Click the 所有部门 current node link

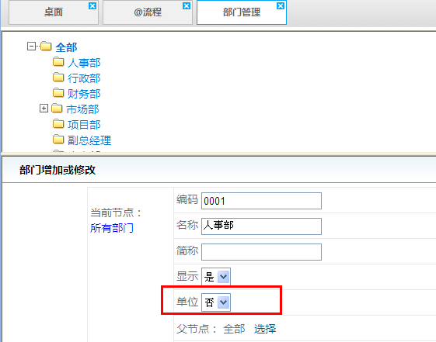click(x=112, y=228)
